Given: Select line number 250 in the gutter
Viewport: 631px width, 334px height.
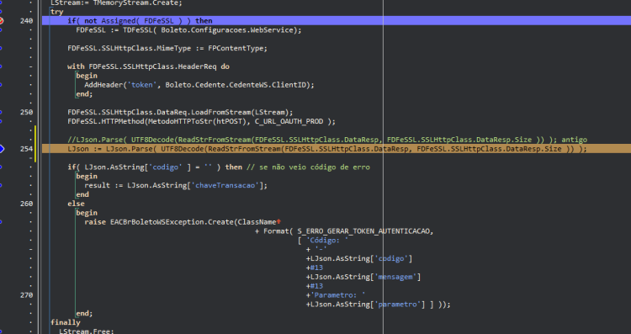Looking at the screenshot, I should click(27, 112).
